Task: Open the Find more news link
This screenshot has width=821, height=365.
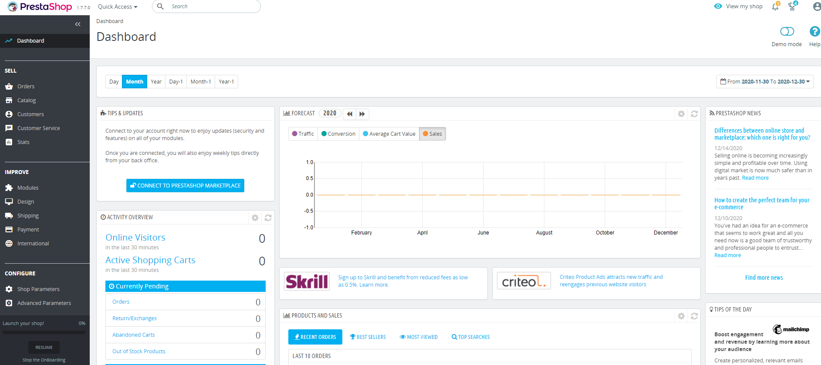Action: click(x=764, y=278)
